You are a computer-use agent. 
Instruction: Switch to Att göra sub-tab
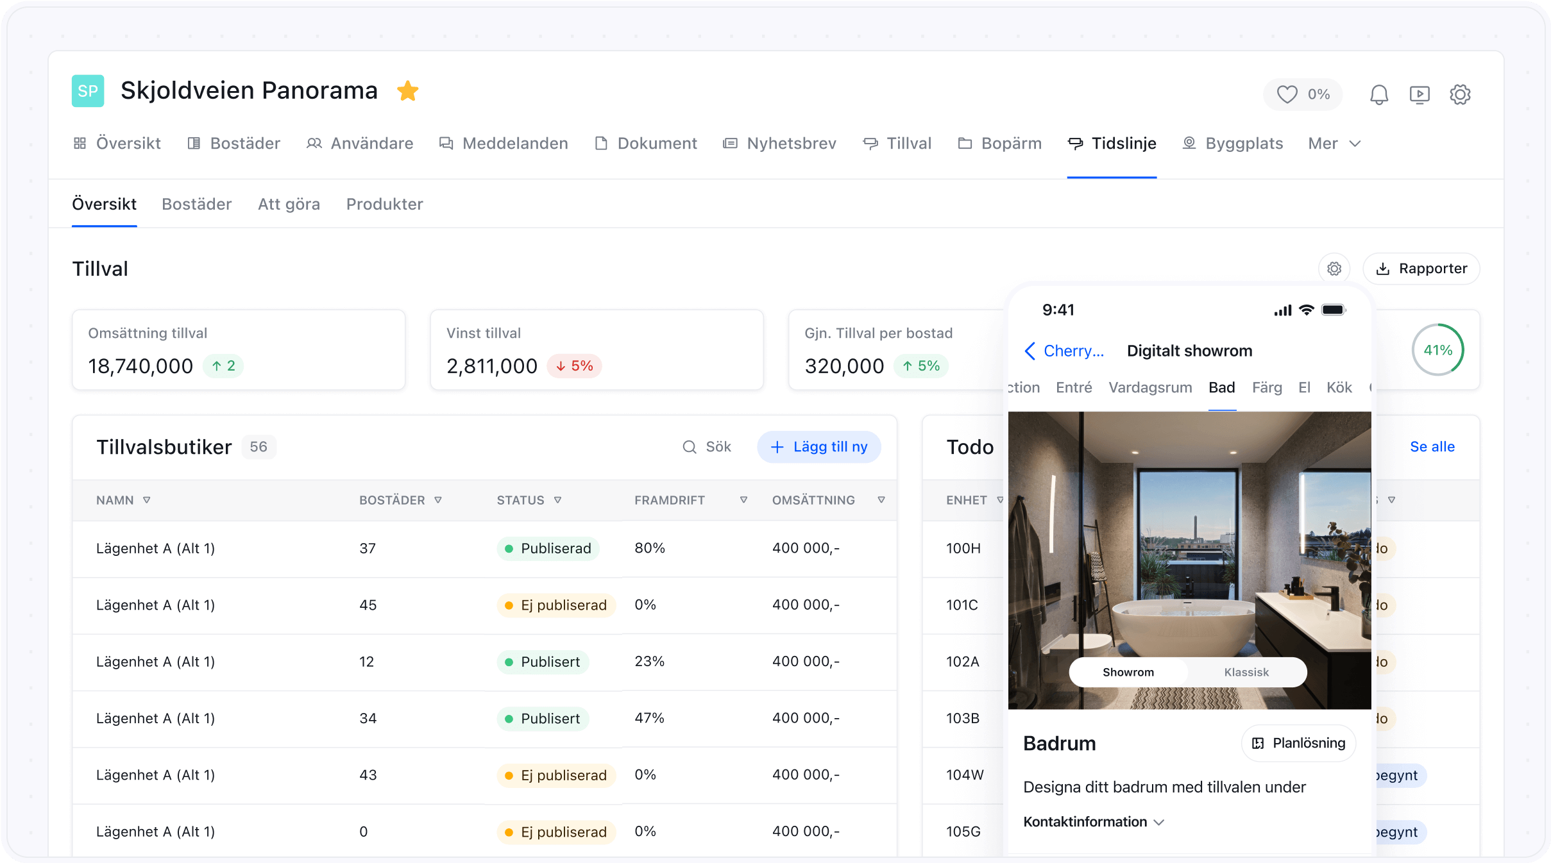(x=289, y=204)
